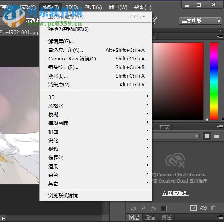Click the add graphic icon in Libraries panel
The image size is (224, 222).
pyautogui.click(x=134, y=208)
